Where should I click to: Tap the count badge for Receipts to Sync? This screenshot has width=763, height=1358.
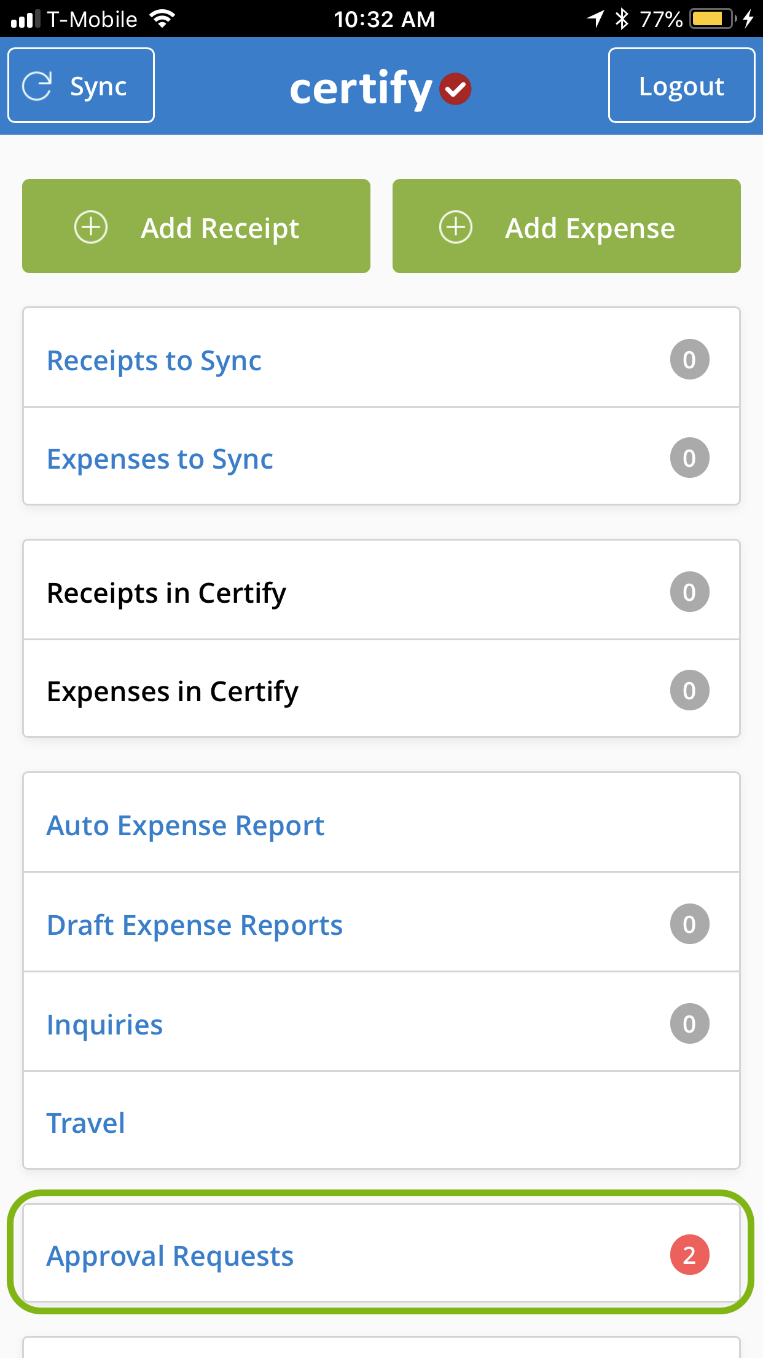[689, 359]
